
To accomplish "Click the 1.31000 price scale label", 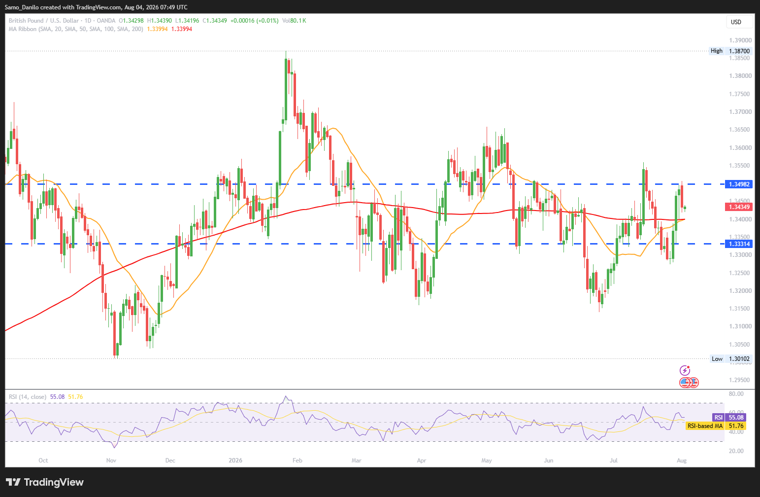I will point(740,326).
